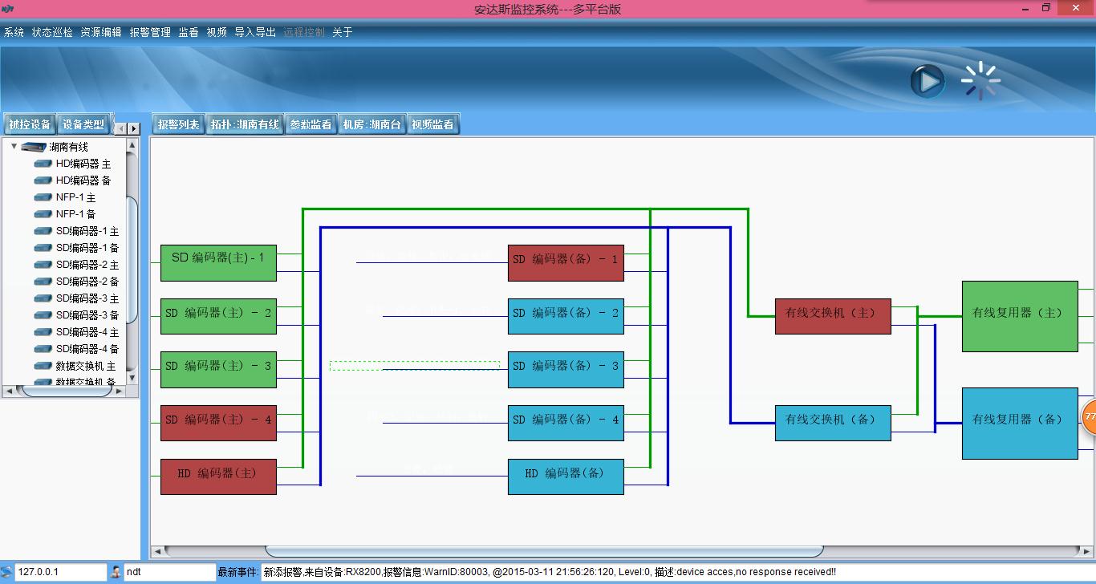Click the HD编码器 备 device icon

pyautogui.click(x=43, y=180)
